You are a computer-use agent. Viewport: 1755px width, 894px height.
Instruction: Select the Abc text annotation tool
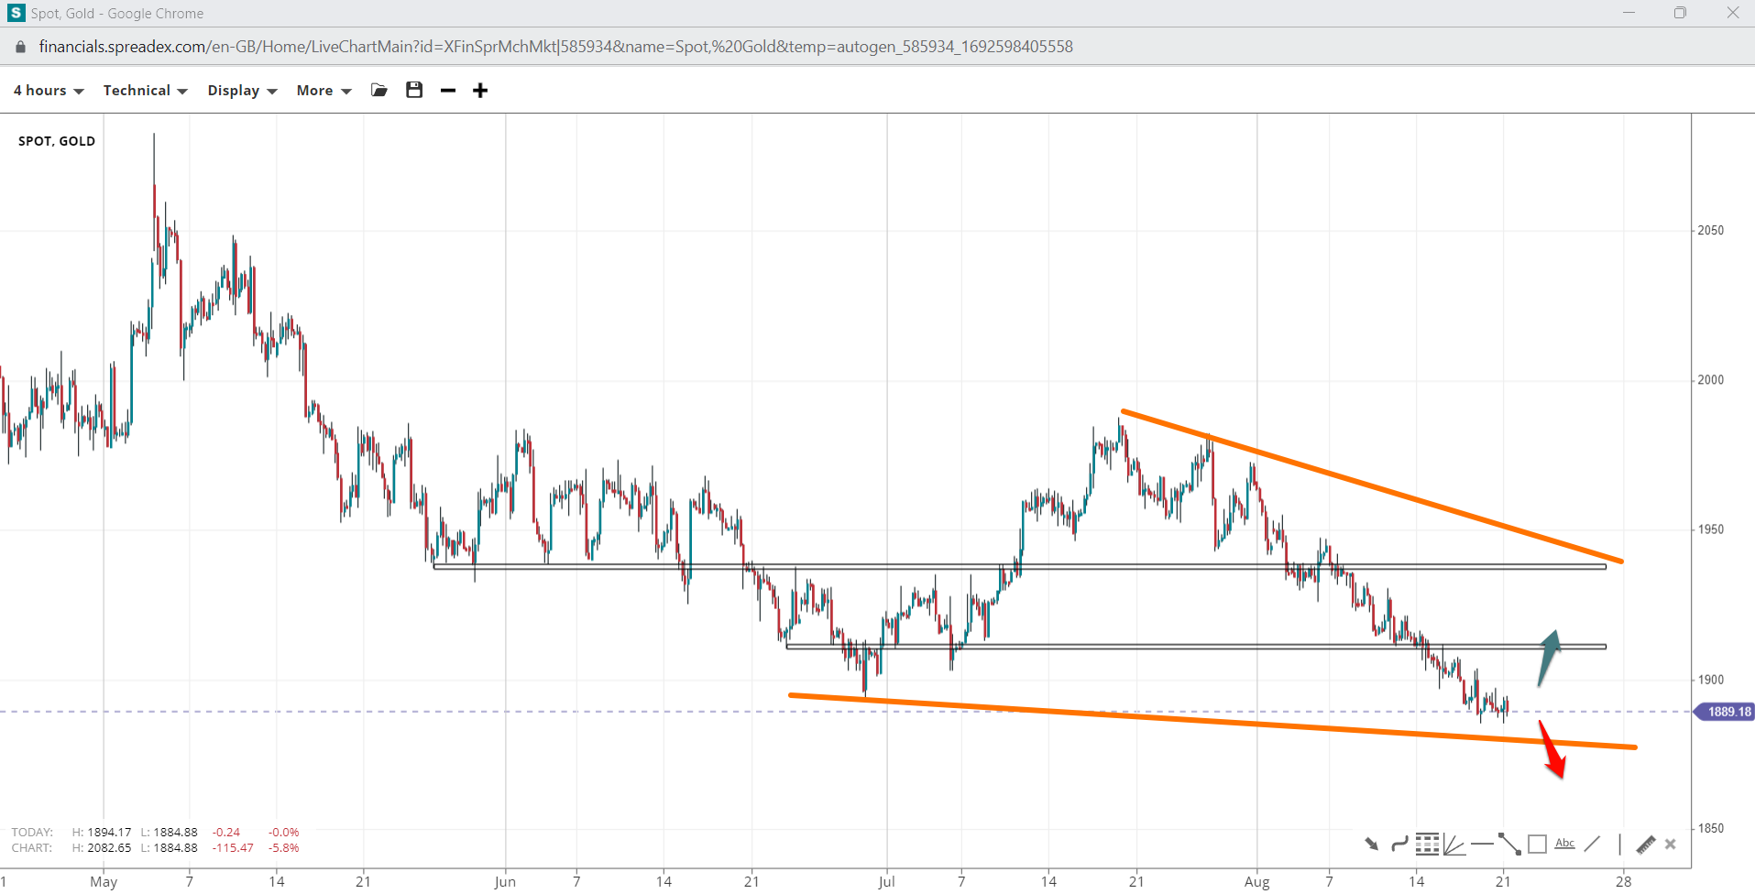click(1565, 844)
